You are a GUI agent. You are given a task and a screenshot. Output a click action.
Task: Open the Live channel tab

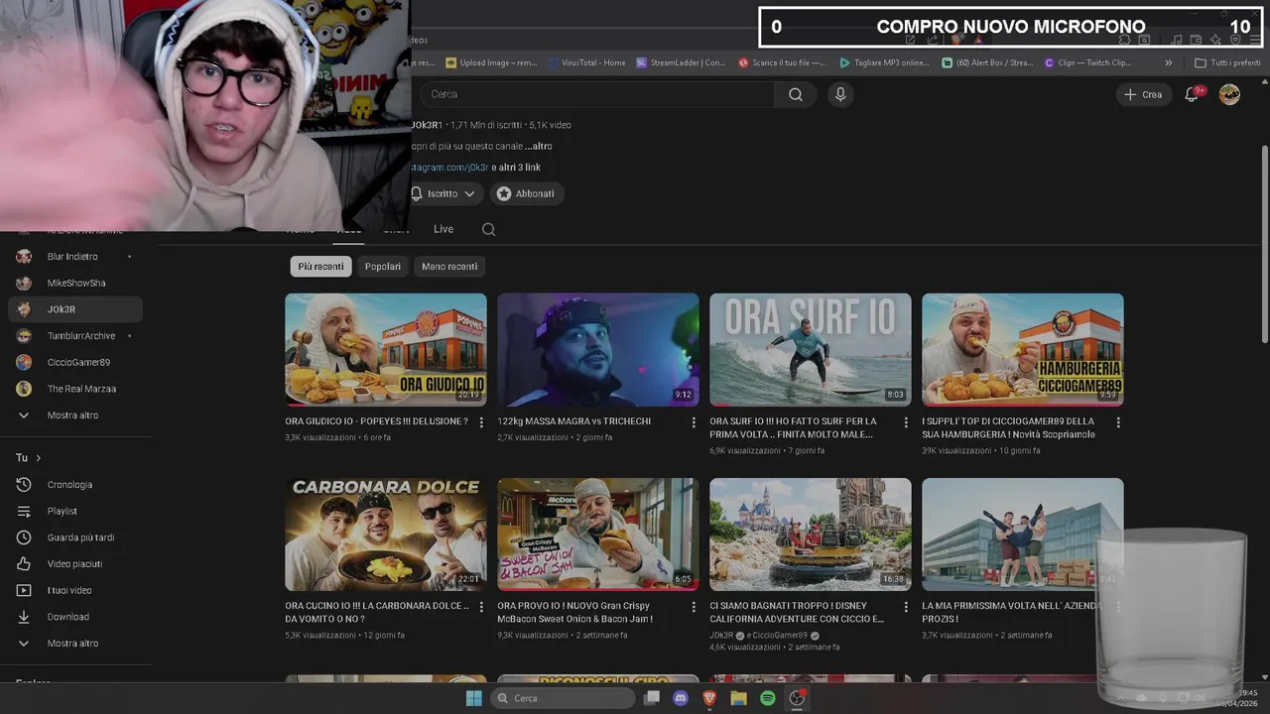[444, 229]
